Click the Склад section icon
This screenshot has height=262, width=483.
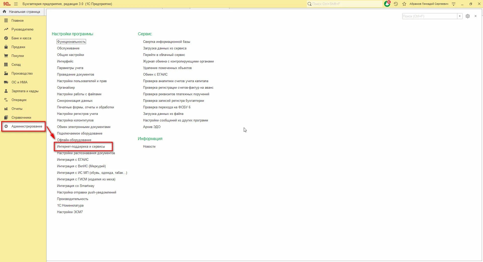tap(6, 65)
